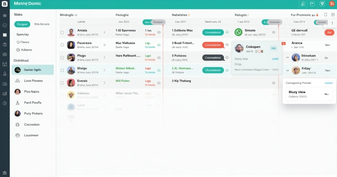Expand the Elsigo row handle

tap(104, 70)
